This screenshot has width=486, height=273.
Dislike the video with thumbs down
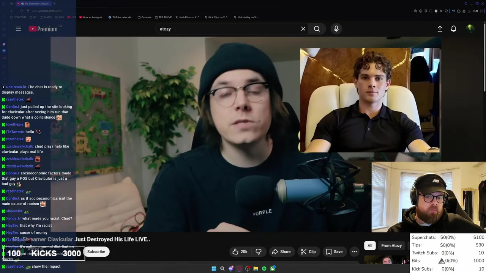pyautogui.click(x=259, y=252)
